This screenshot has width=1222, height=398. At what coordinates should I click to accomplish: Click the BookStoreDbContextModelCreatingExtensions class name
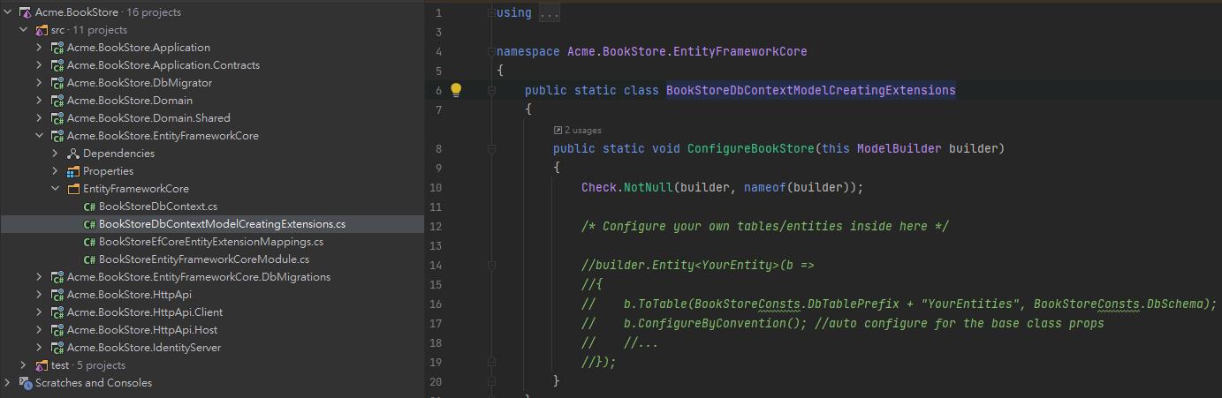point(810,90)
